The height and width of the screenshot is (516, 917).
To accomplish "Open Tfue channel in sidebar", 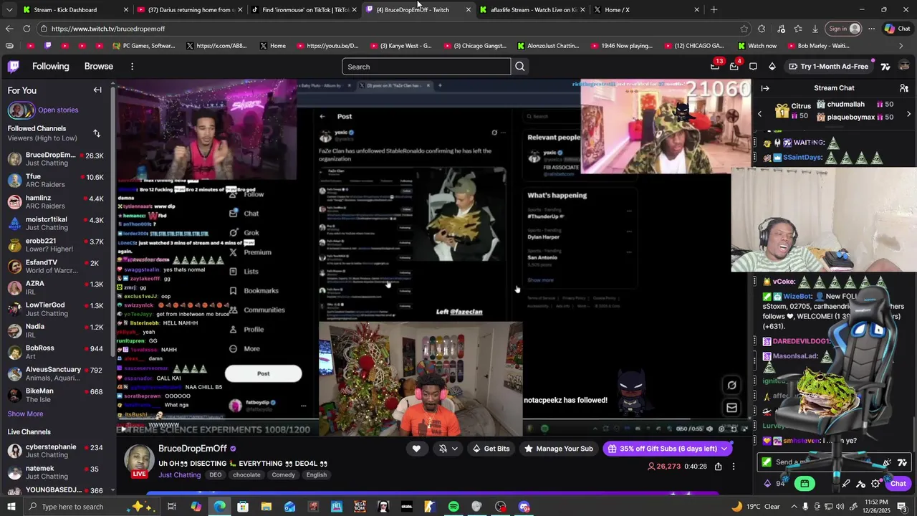I will pos(56,181).
